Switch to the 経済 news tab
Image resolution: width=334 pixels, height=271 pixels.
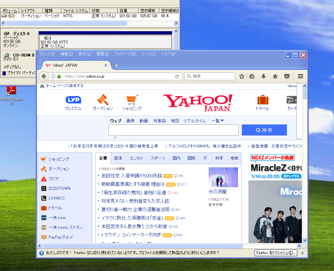118,158
